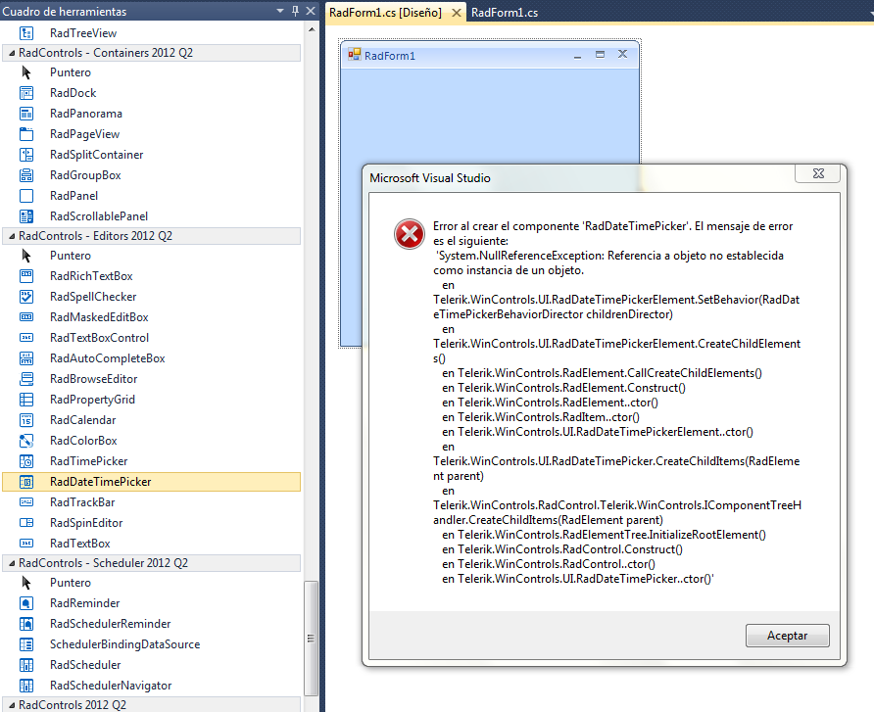Toggle auto-hide pin on toolbox panel
874x712 pixels.
tap(296, 11)
